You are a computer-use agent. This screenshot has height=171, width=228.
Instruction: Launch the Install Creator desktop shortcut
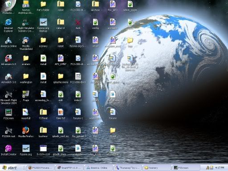8,148
